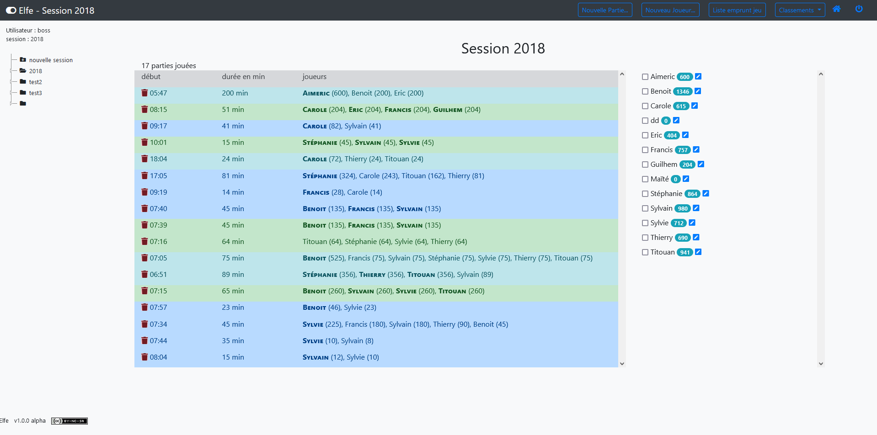
Task: Delete the 05:47 game with trash icon
Action: coord(144,93)
